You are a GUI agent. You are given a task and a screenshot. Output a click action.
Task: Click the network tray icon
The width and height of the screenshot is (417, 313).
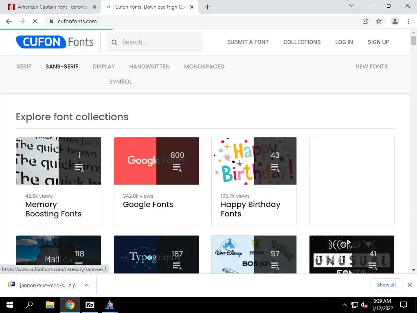tap(355, 305)
